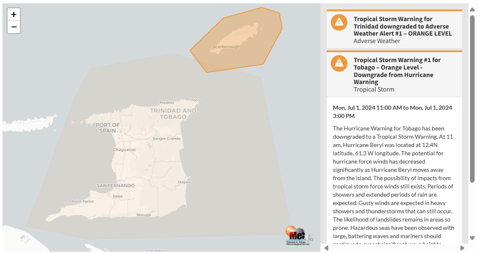The image size is (480, 253).
Task: Click the alerts panel scroll down arrow
Action: point(473,238)
